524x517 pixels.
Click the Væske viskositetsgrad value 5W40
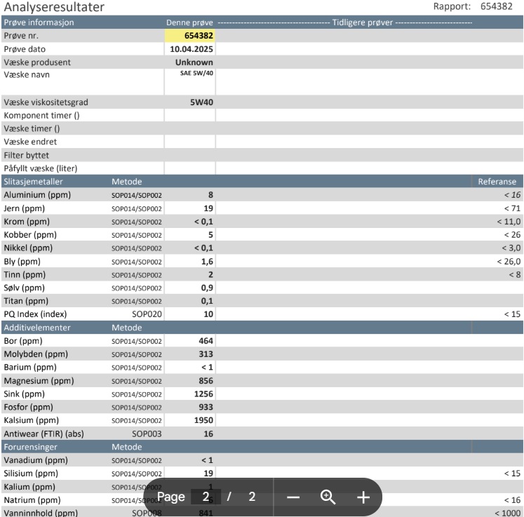(201, 102)
